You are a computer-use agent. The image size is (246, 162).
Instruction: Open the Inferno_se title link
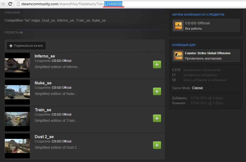(45, 56)
